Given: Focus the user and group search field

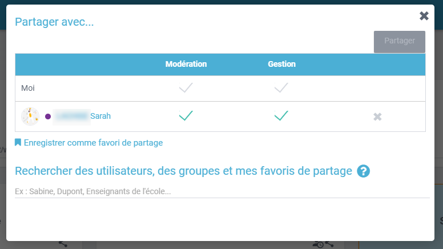Looking at the screenshot, I should tap(221, 191).
